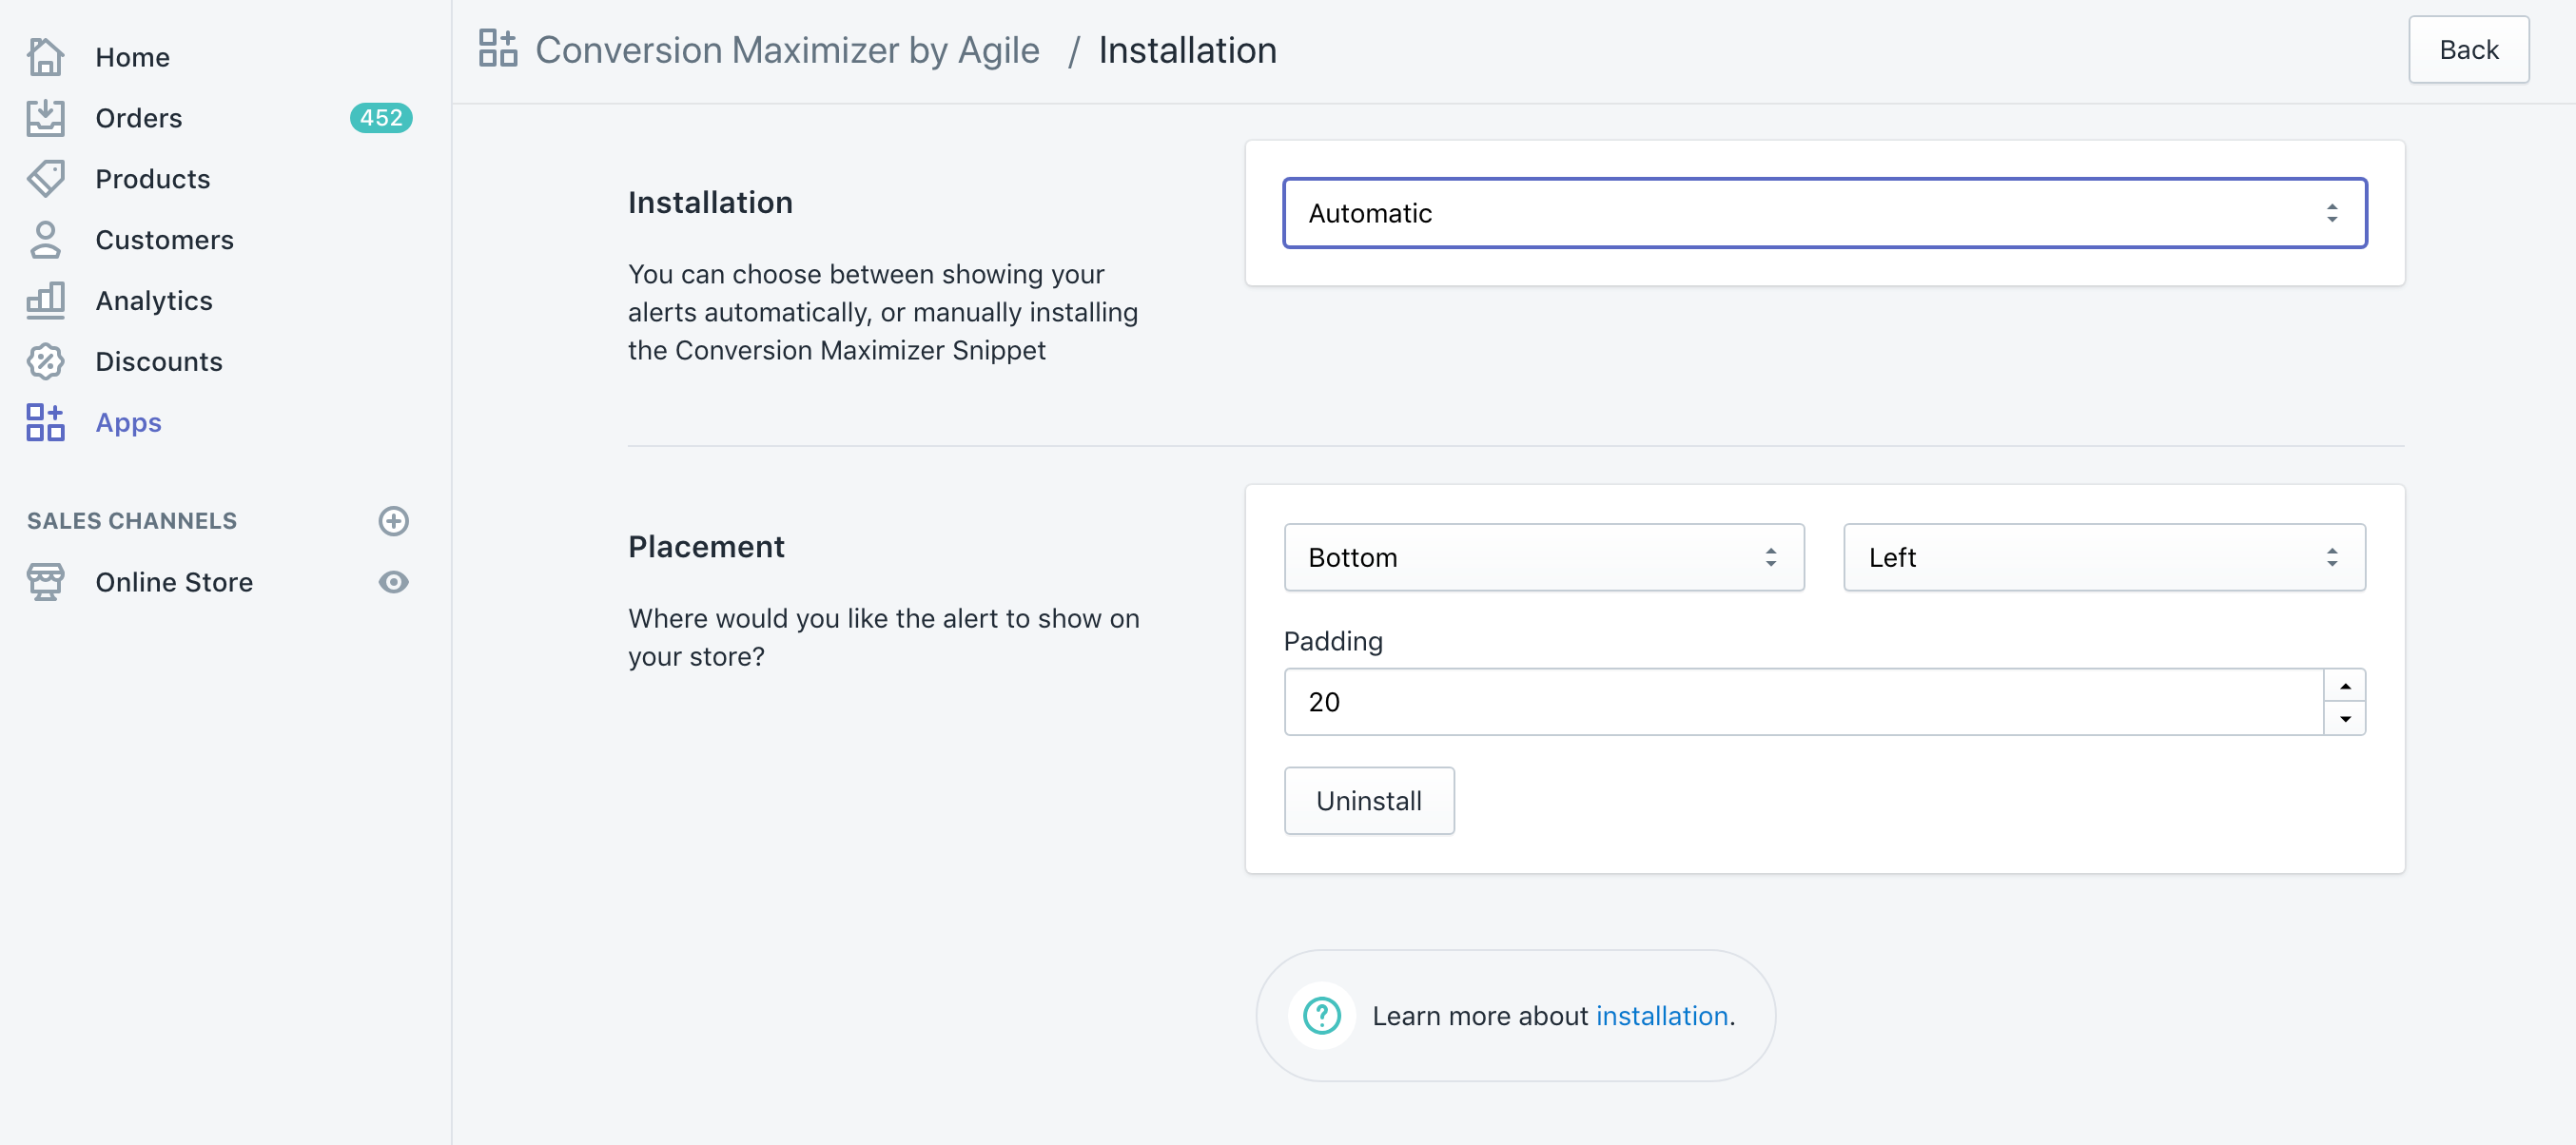Click the Customers person icon
2576x1145 pixels.
point(45,240)
